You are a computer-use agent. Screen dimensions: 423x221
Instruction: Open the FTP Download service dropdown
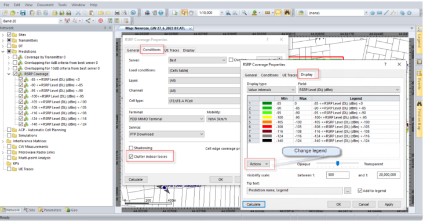pos(166,134)
